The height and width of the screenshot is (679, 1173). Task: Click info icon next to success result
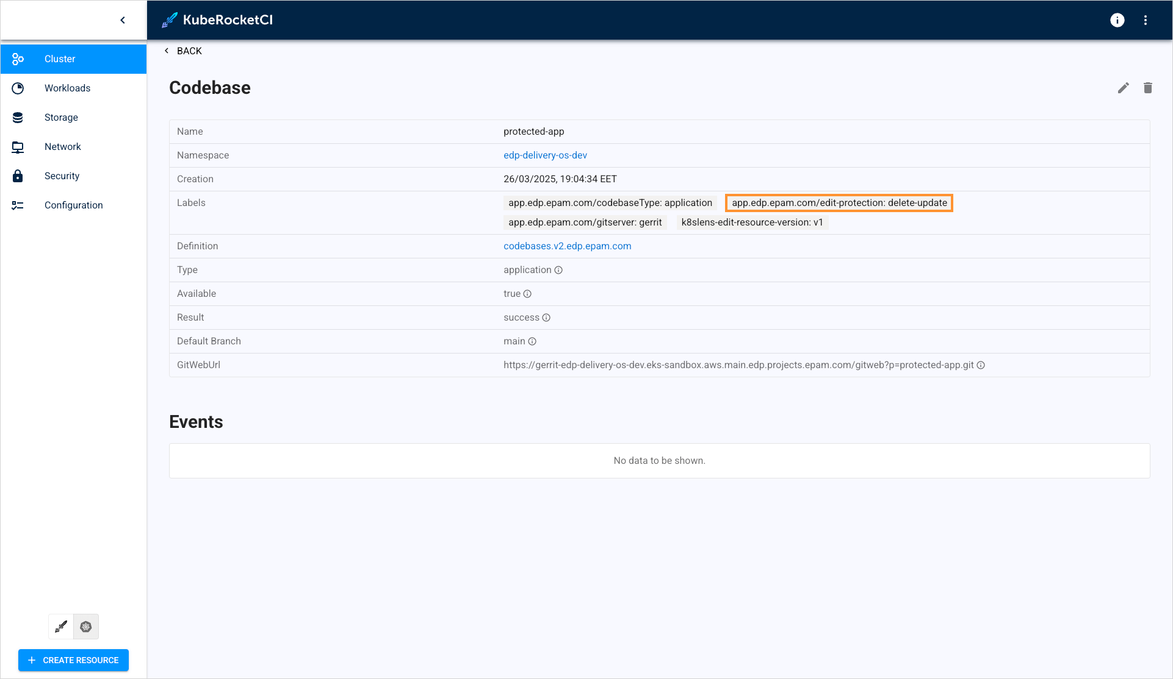pyautogui.click(x=546, y=318)
